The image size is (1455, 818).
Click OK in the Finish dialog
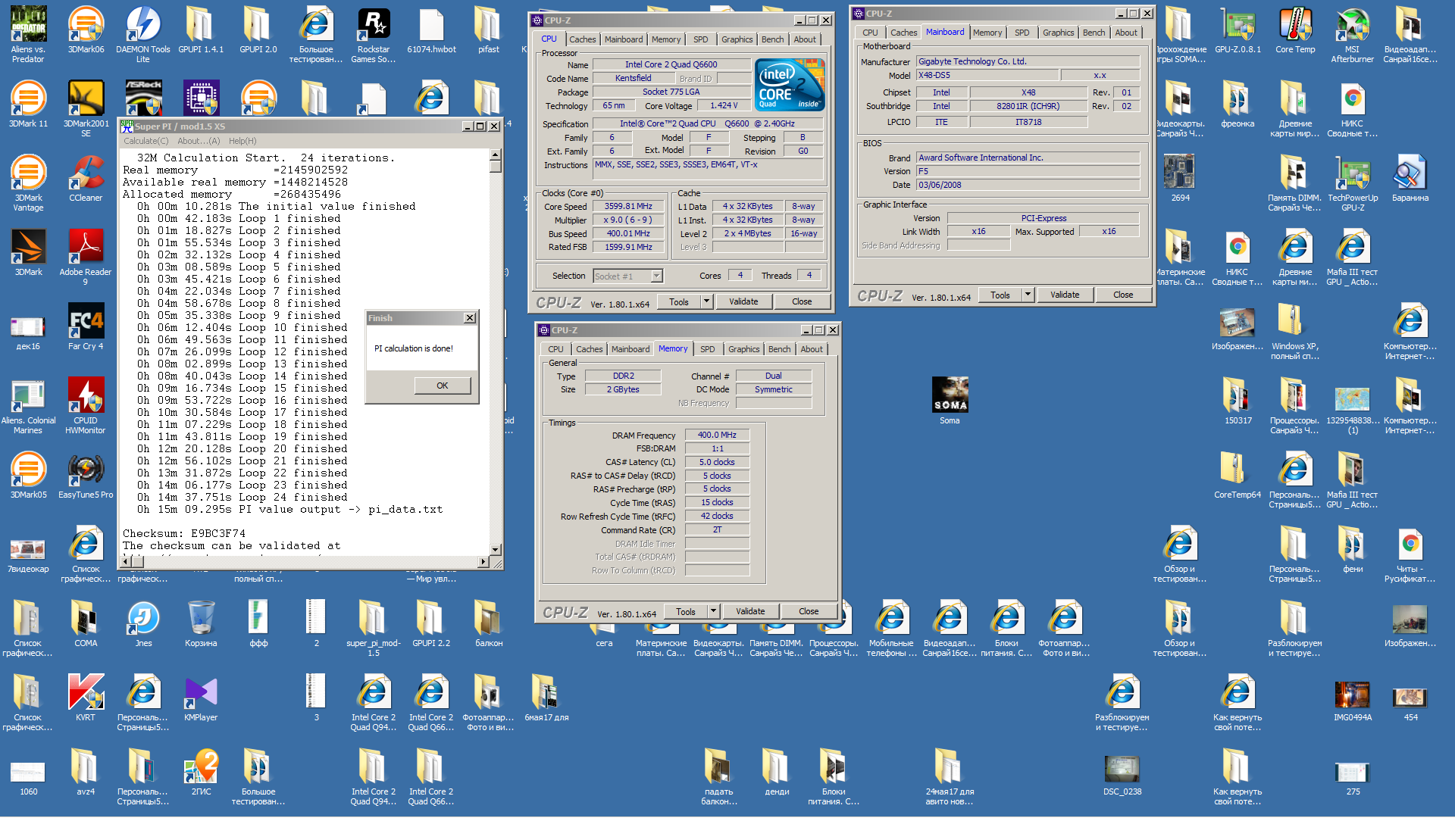coord(443,386)
